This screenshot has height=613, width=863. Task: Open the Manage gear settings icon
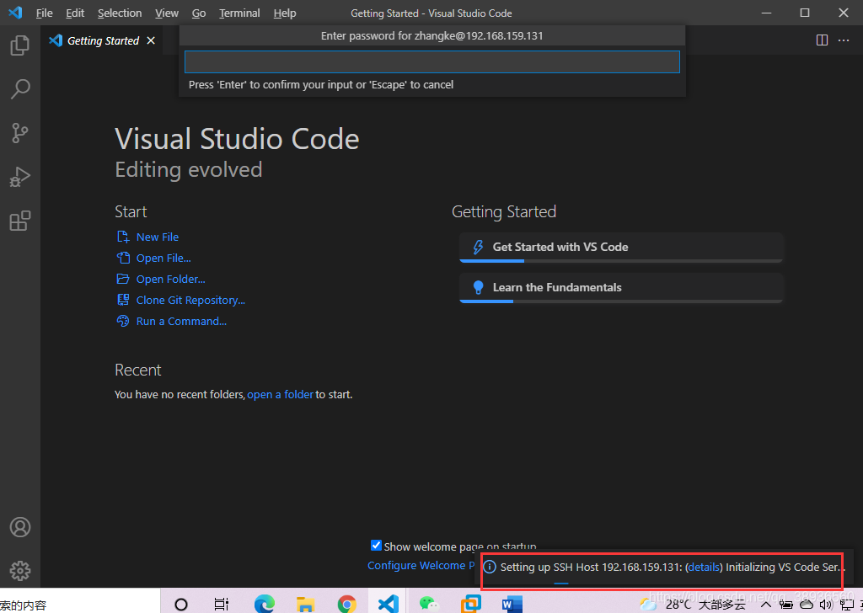tap(20, 571)
